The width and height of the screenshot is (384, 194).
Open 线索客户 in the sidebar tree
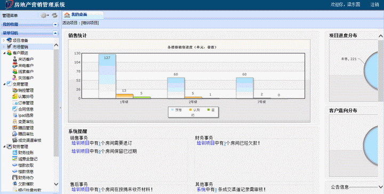(26, 72)
